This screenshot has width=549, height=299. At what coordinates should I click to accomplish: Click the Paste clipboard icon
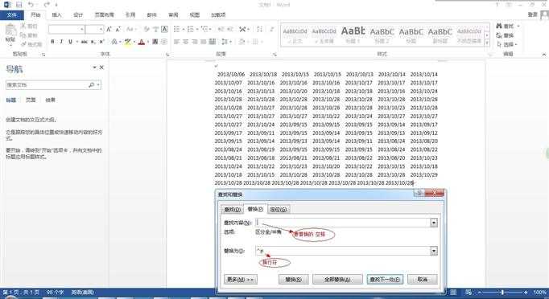(x=10, y=31)
